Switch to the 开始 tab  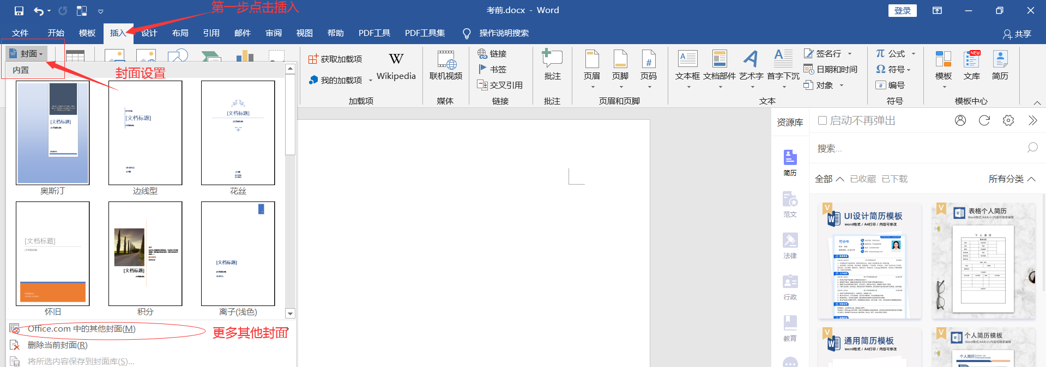[x=56, y=33]
